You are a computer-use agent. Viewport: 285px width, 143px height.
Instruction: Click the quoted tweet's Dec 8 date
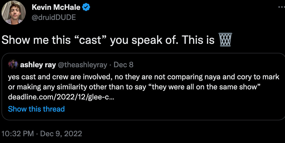pyautogui.click(x=124, y=65)
